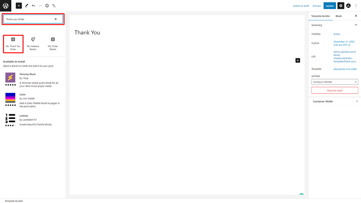The height and width of the screenshot is (203, 361).
Task: Close the block inserter toggle
Action: click(19, 6)
